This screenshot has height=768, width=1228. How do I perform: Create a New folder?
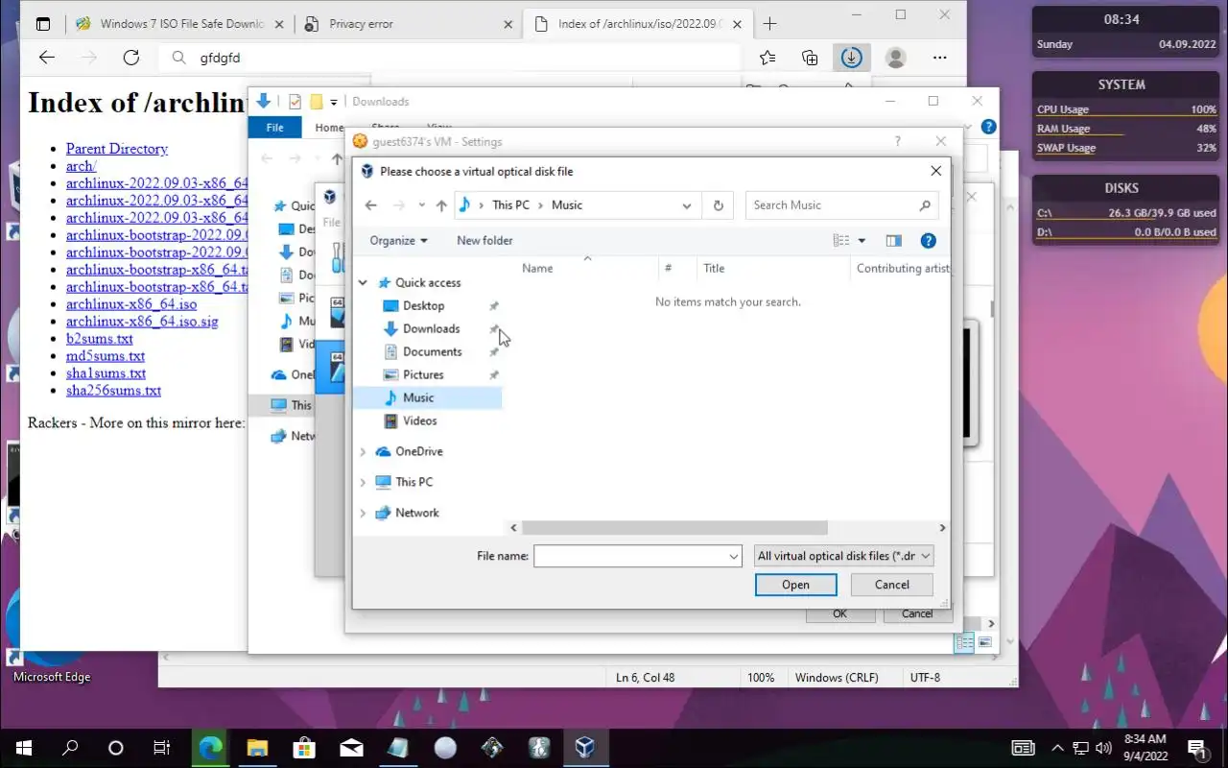[484, 241]
